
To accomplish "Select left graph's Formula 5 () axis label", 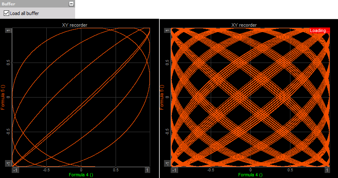I will [3, 97].
